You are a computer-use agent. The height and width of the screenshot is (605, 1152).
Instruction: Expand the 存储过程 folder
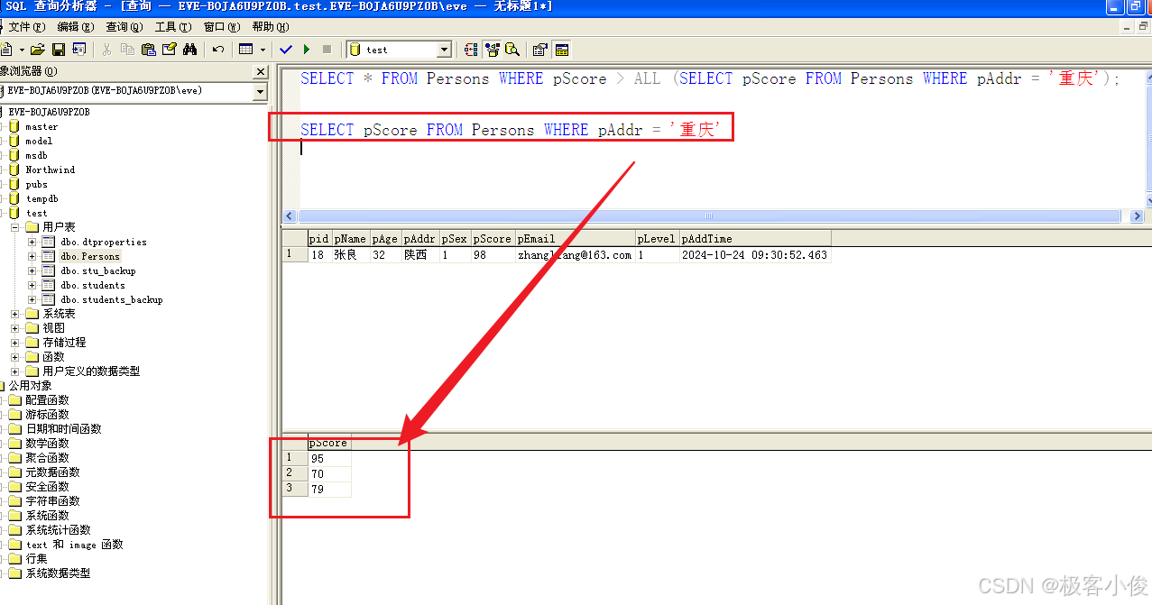click(14, 343)
